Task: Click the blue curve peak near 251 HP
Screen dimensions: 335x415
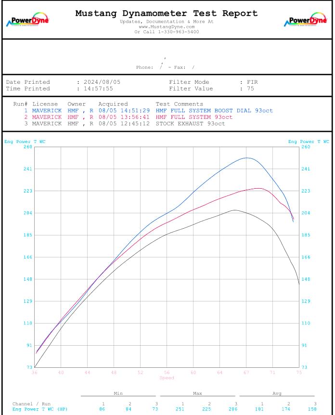Action: click(x=246, y=158)
